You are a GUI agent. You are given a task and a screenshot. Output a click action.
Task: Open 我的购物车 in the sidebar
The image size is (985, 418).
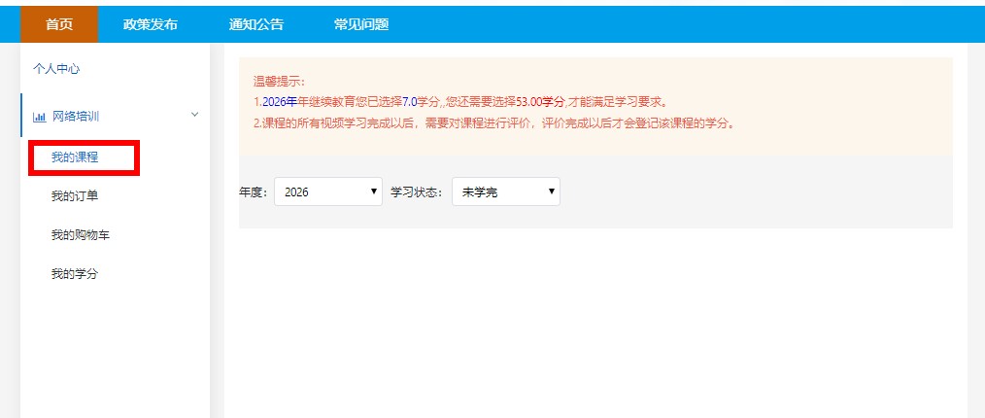pyautogui.click(x=81, y=235)
